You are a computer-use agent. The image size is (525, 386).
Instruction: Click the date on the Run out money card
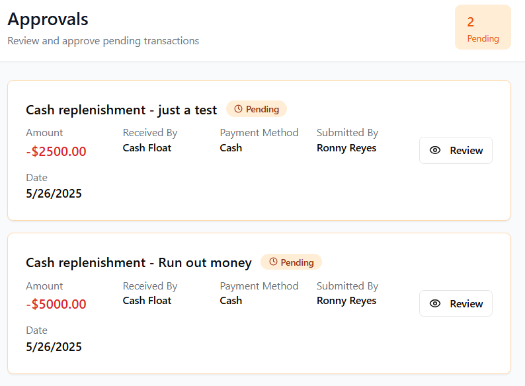pos(54,346)
